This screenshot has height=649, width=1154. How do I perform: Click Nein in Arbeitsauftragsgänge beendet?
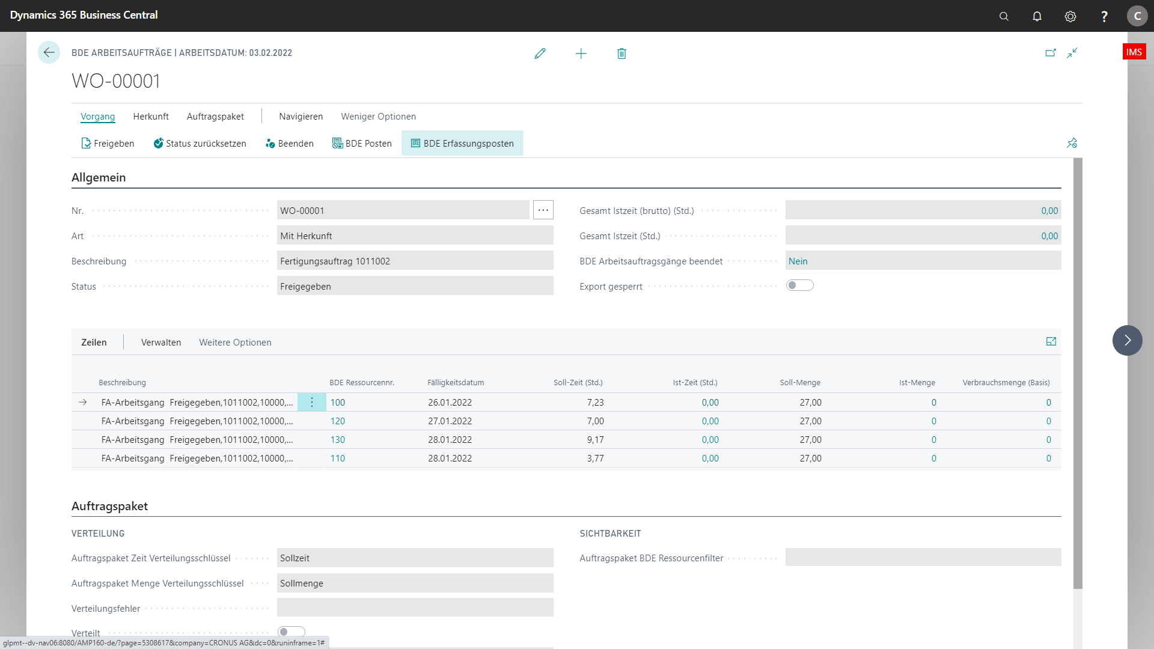798,261
